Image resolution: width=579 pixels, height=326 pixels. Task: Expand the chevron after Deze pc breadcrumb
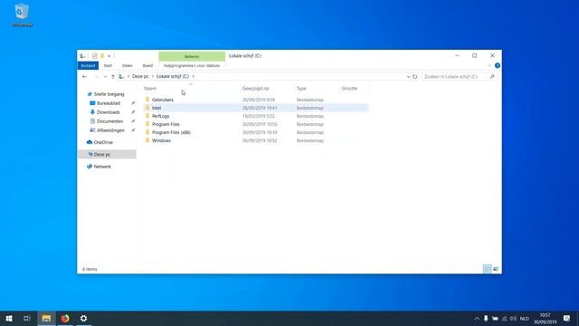click(153, 76)
